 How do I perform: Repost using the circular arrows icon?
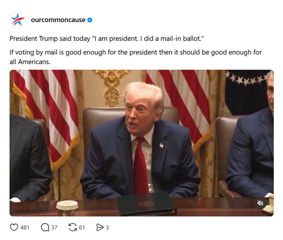coord(73,227)
